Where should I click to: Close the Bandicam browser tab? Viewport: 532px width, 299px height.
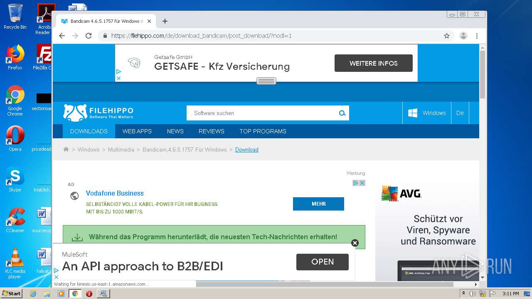coord(149,21)
